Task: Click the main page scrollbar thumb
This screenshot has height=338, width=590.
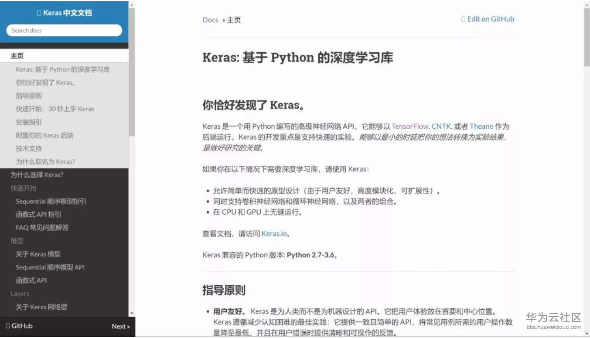Action: click(x=587, y=37)
